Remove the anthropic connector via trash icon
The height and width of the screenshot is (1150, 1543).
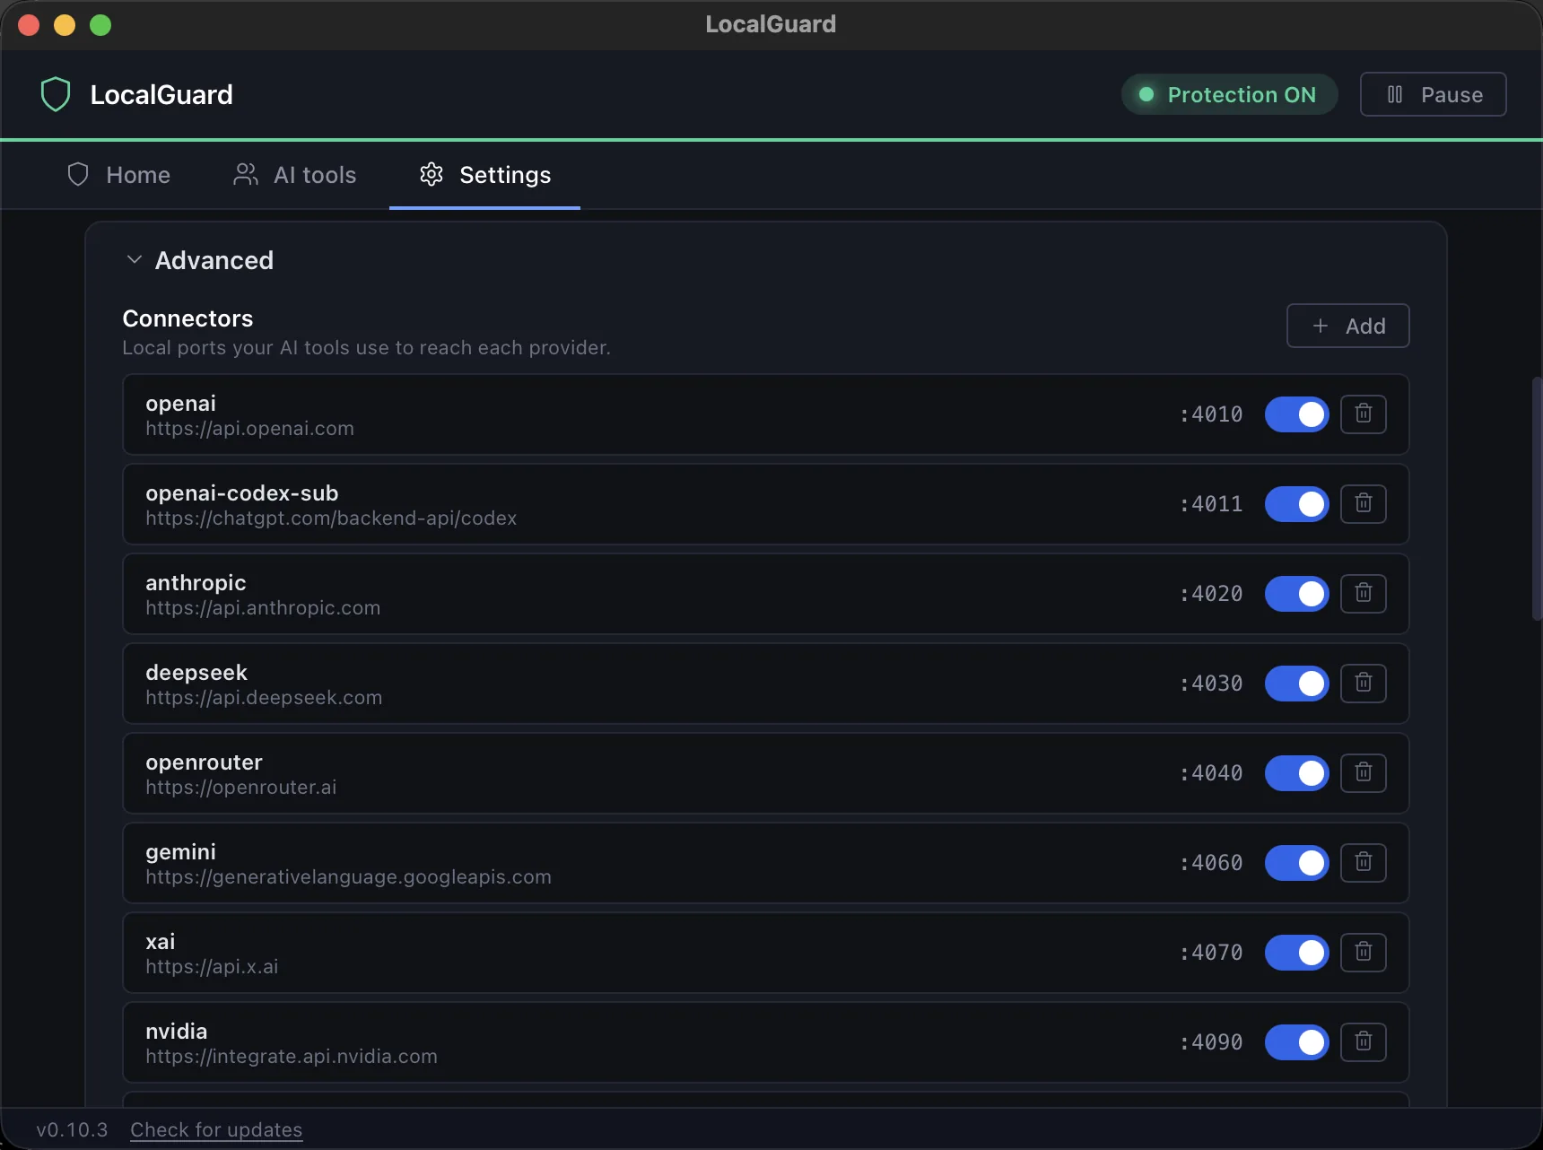[x=1363, y=593]
